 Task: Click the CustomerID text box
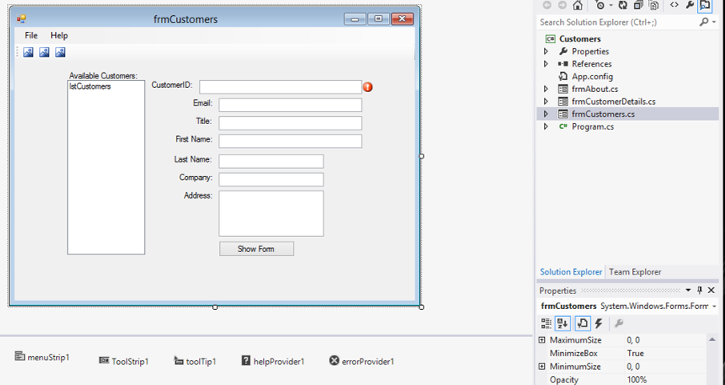tap(281, 87)
